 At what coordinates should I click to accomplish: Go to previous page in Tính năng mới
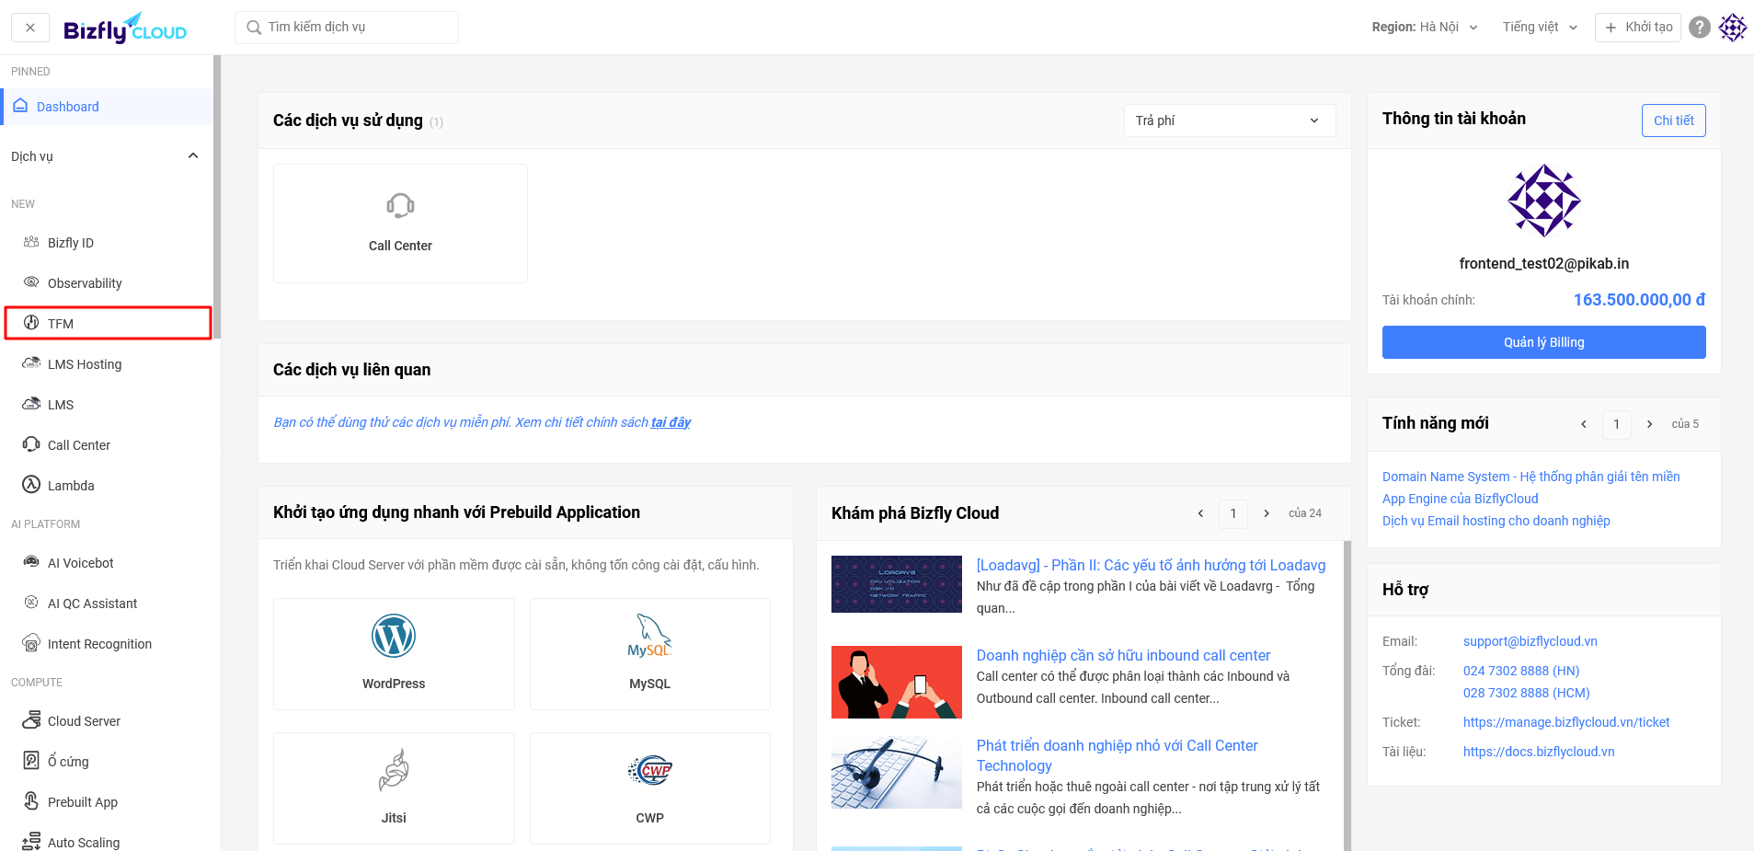pos(1584,424)
